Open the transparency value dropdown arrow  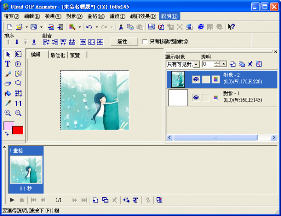click(223, 64)
